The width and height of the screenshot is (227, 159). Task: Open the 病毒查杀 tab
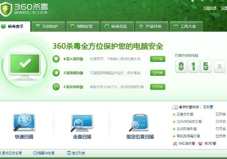pyautogui.click(x=15, y=26)
